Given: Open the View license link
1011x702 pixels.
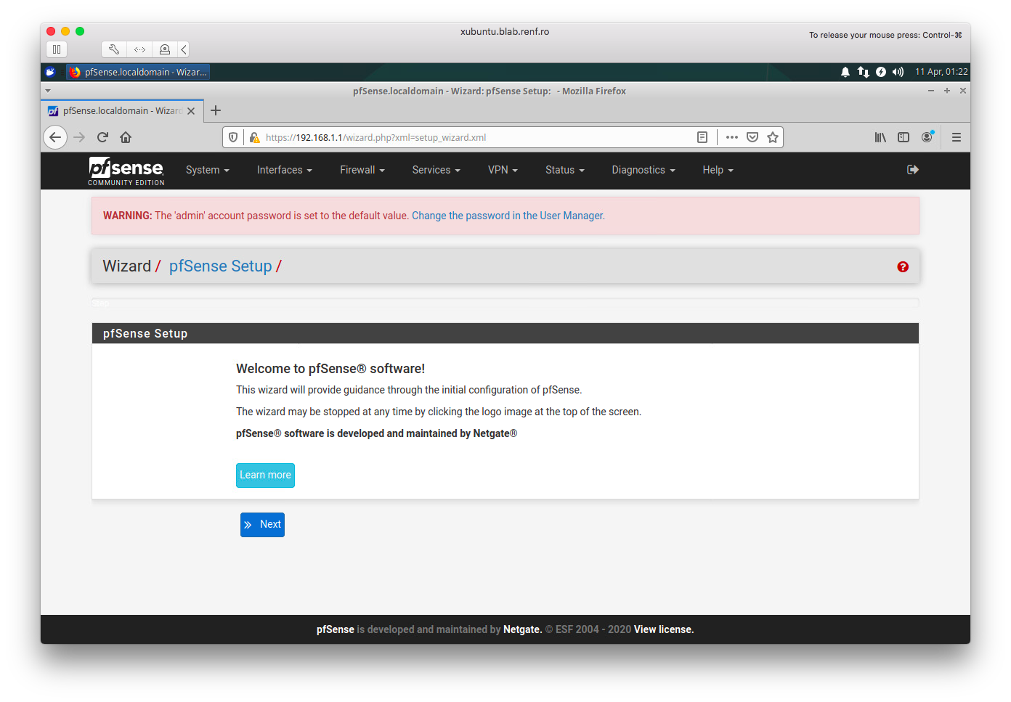Looking at the screenshot, I should pos(664,629).
